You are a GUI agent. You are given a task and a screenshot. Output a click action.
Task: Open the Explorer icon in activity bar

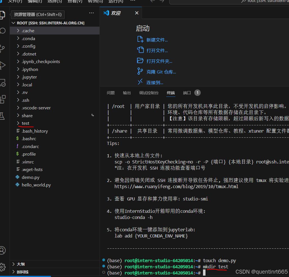point(2,15)
